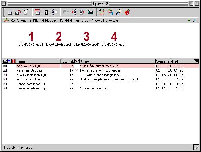Viewport: 201px width, 152px height.
Task: Click the blue pencil icon in info bar
Action: coord(194,20)
